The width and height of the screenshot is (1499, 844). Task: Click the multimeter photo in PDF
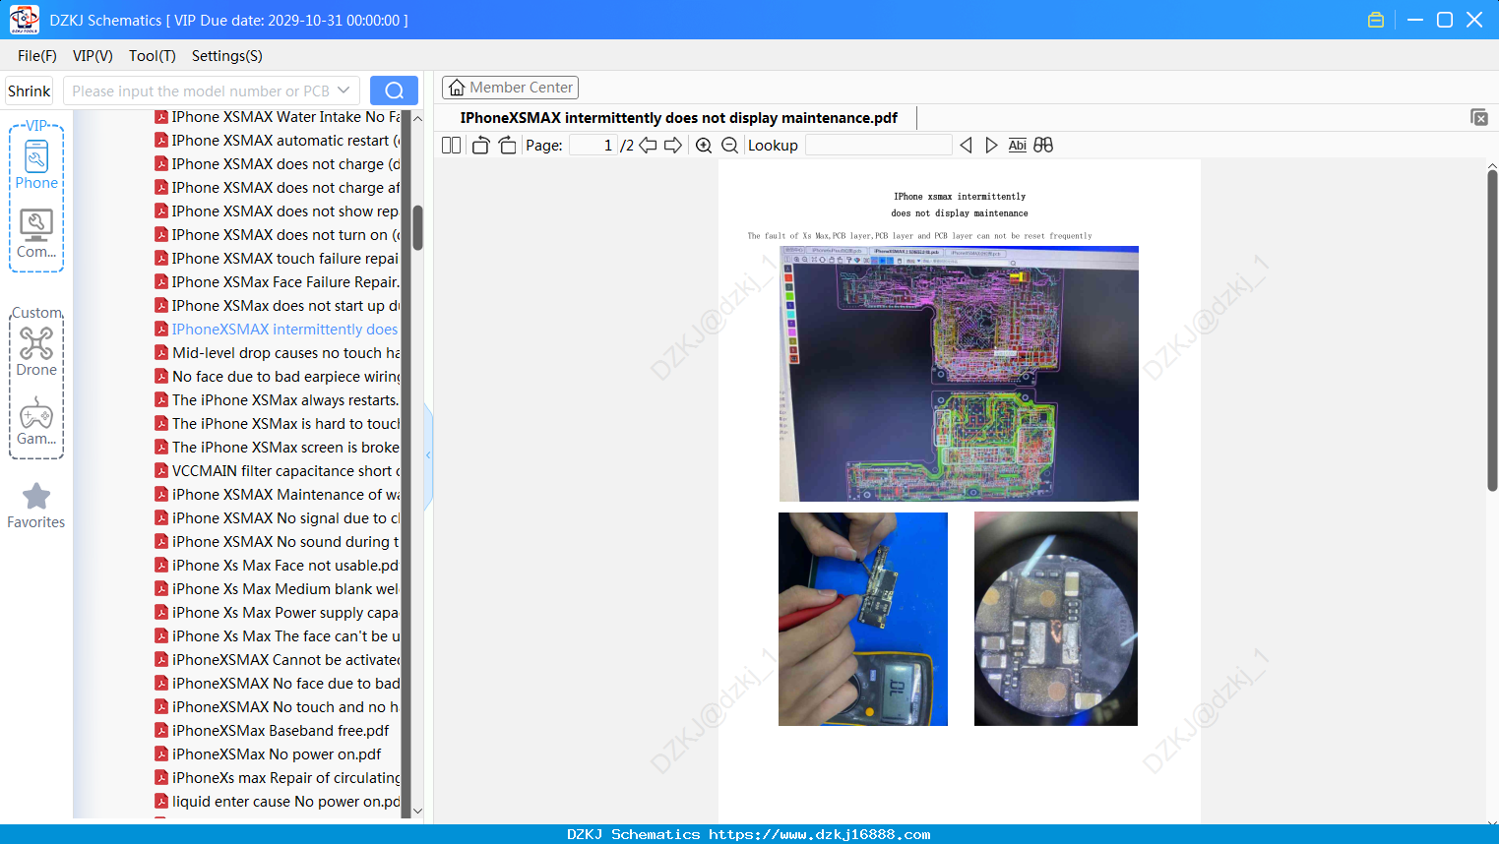[863, 619]
